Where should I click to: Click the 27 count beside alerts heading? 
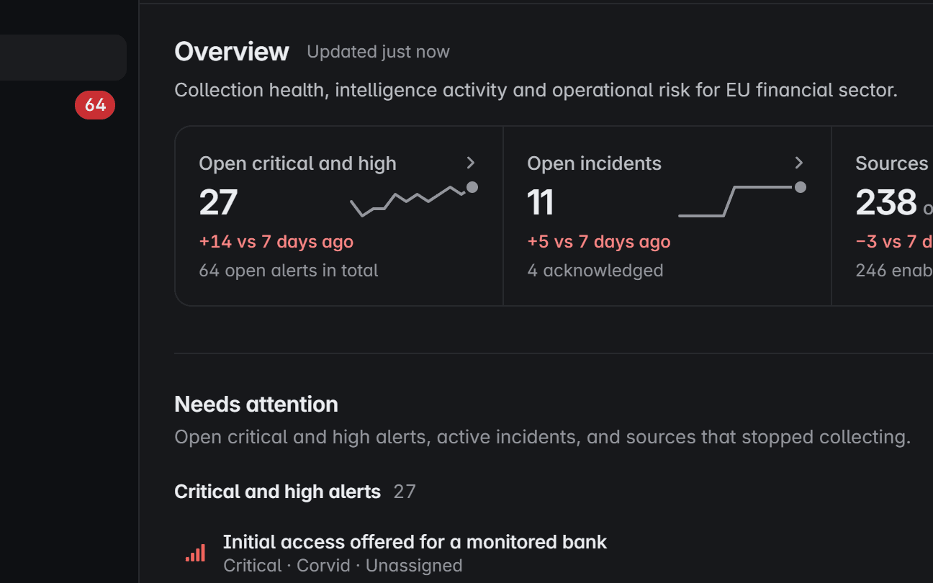coord(405,492)
